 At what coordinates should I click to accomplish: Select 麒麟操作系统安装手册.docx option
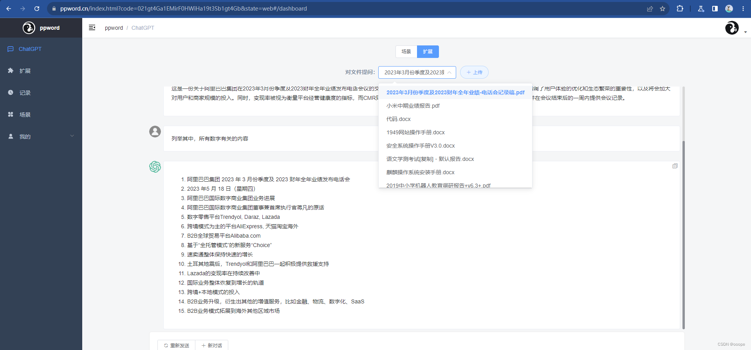pyautogui.click(x=455, y=172)
